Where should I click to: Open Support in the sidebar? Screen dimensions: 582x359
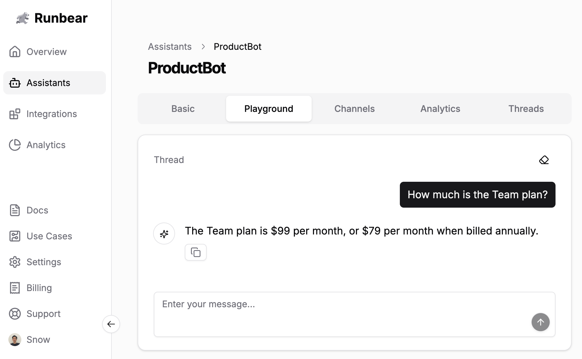click(43, 314)
